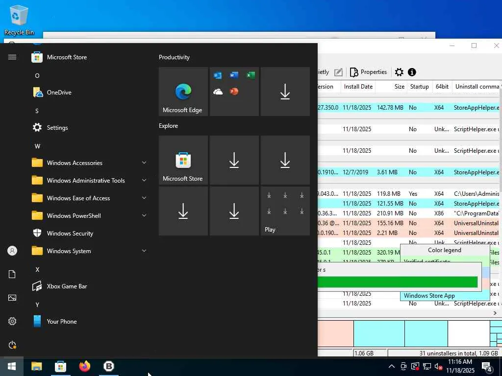Sort by the Install Date column
The image size is (502, 376).
tap(358, 87)
